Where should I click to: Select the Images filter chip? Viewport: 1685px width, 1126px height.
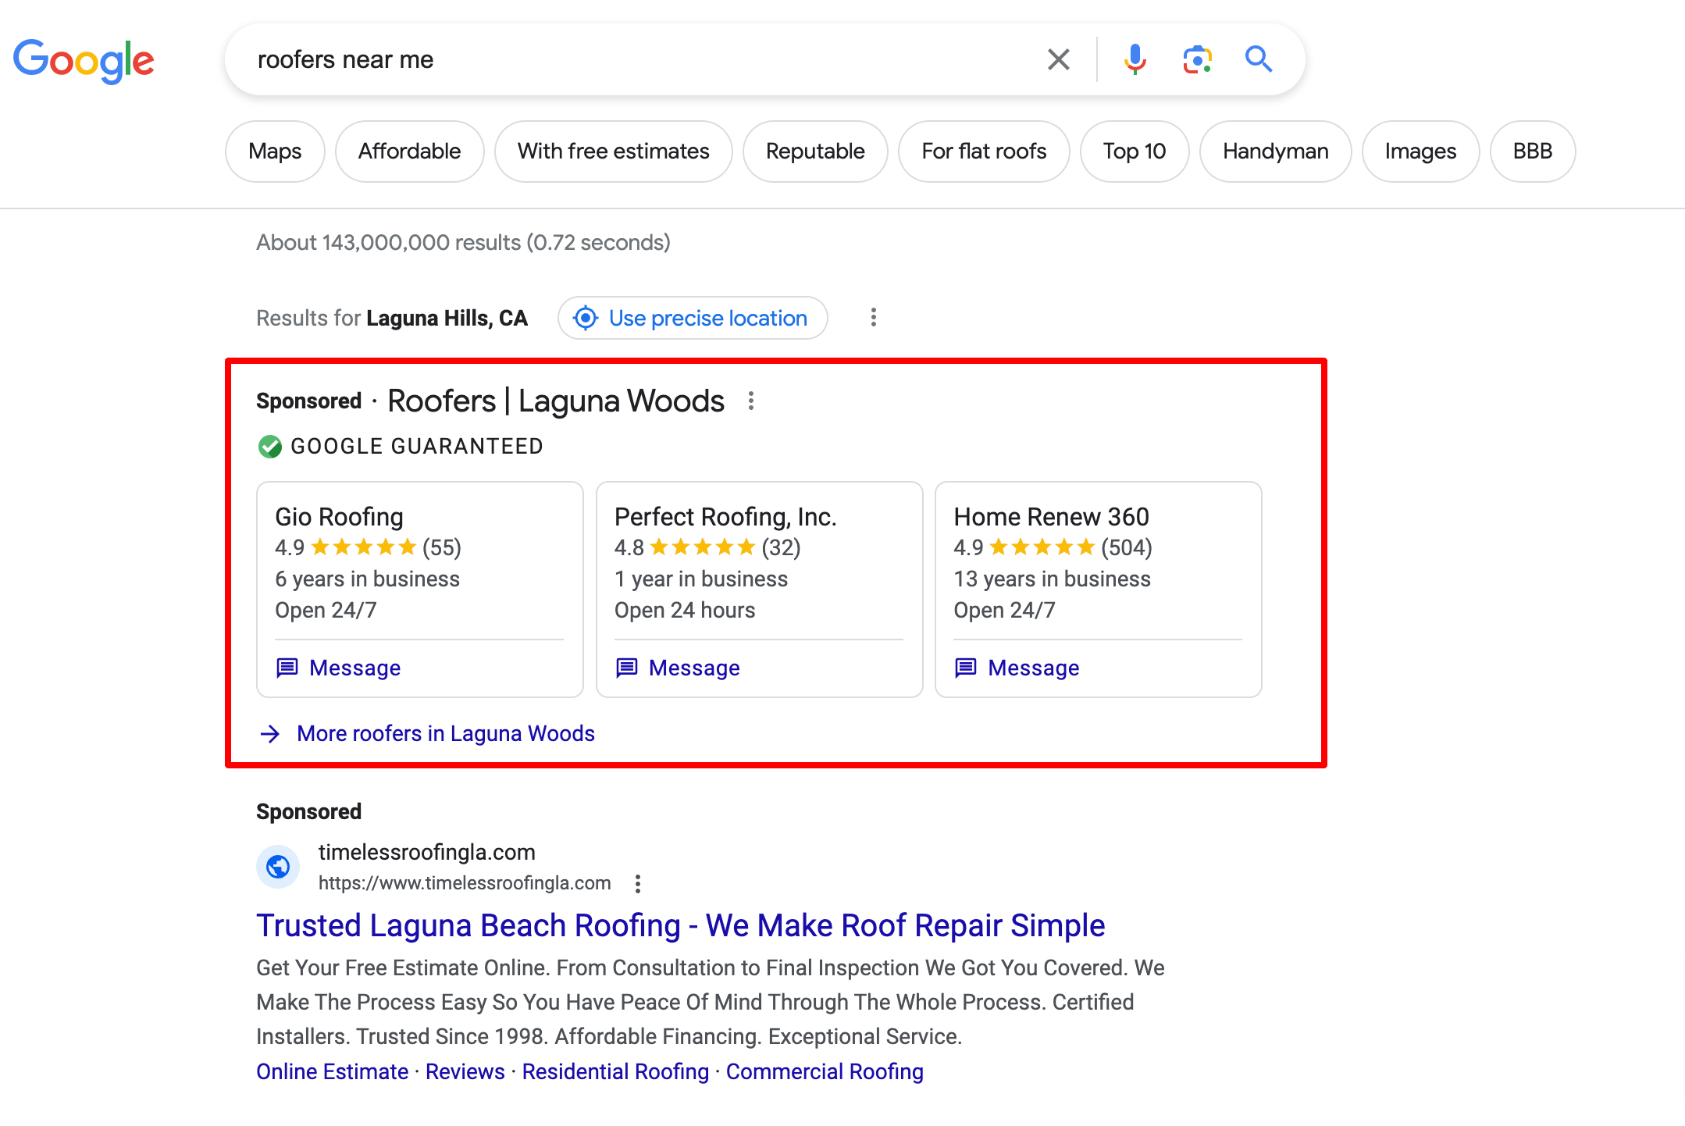pyautogui.click(x=1420, y=151)
